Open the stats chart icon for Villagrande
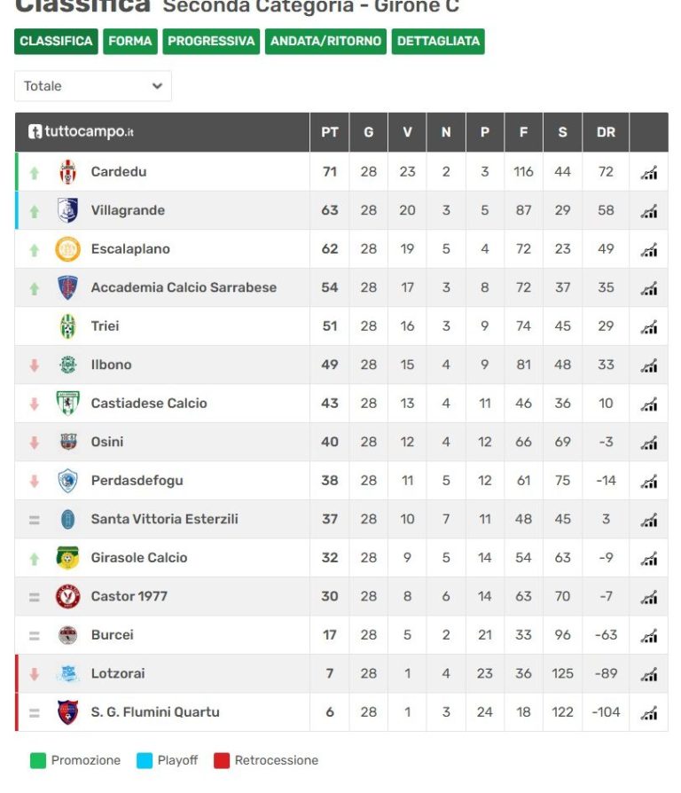 649,211
